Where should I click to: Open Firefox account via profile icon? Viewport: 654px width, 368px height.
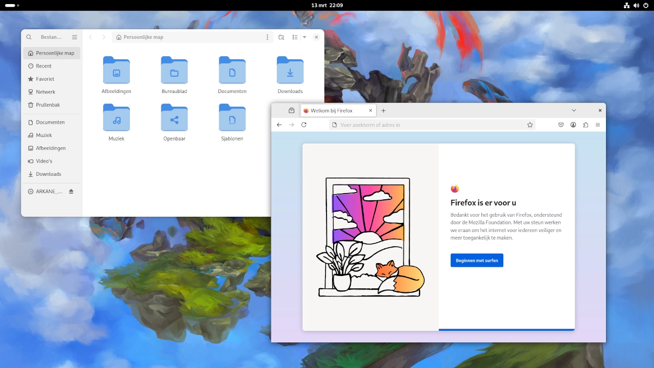pos(573,124)
